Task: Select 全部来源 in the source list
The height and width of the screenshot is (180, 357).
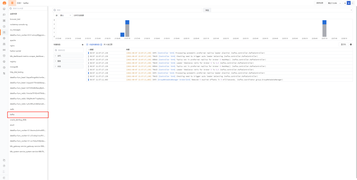Action: pyautogui.click(x=13, y=14)
